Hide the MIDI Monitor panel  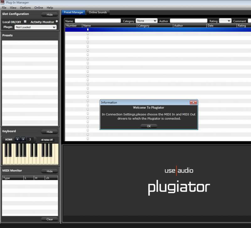50,171
